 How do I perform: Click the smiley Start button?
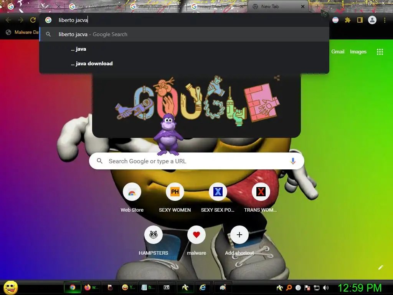click(x=10, y=287)
